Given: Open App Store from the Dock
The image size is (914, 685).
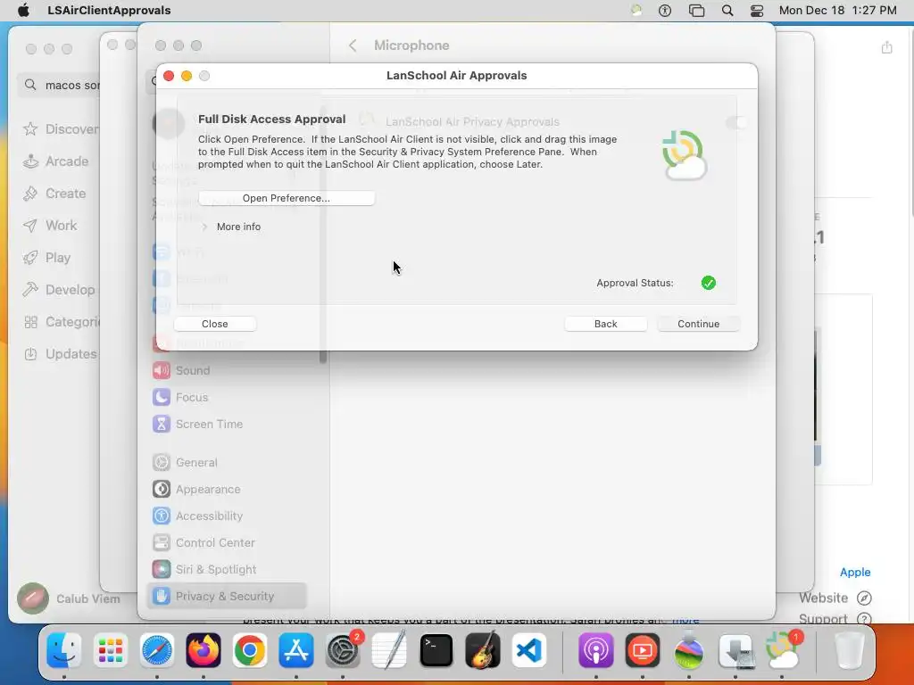Looking at the screenshot, I should coord(296,650).
